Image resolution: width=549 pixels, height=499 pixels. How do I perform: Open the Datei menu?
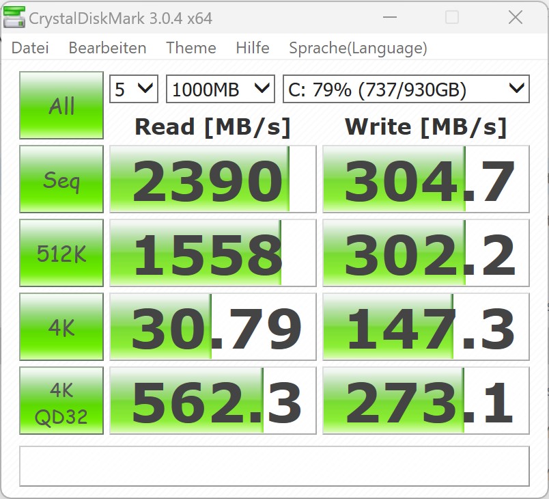tap(30, 48)
